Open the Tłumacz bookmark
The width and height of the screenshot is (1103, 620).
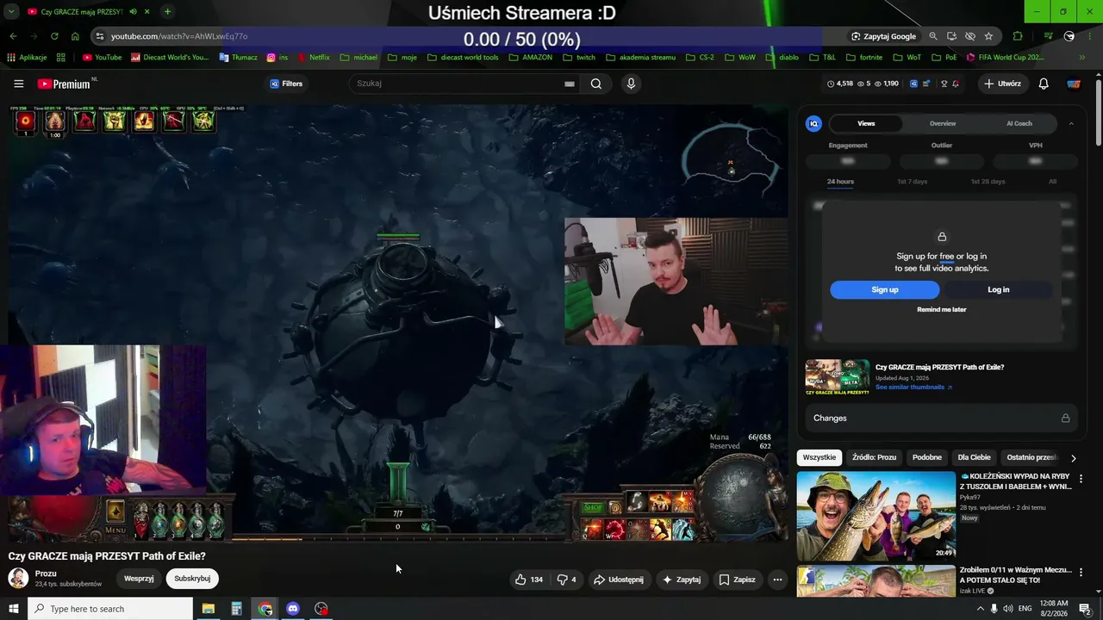(x=238, y=58)
